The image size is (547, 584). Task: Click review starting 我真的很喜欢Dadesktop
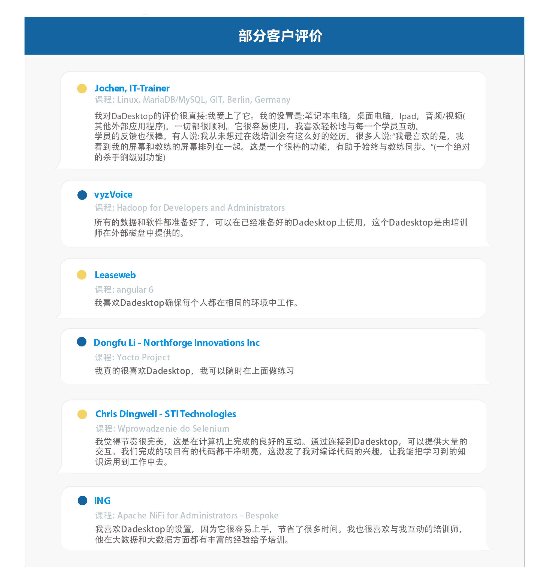coord(194,371)
